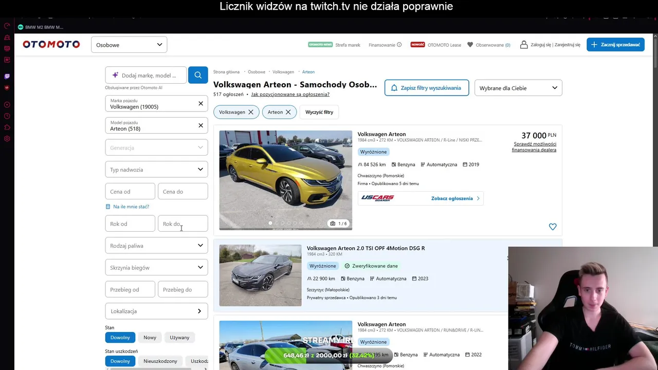Click the US CARS dealer logo
This screenshot has height=370, width=658.
(x=378, y=198)
